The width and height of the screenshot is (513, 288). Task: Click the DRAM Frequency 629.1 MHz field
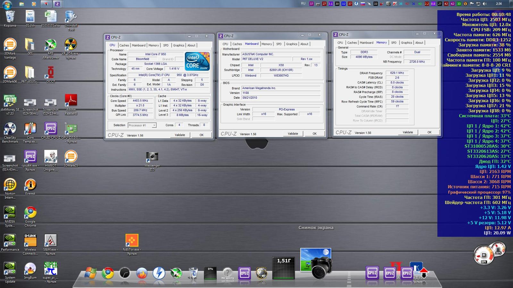coord(397,73)
